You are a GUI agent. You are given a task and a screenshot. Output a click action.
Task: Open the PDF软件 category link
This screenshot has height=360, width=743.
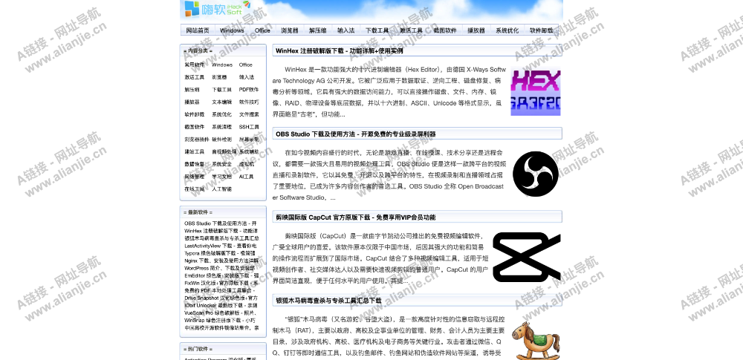coord(249,90)
